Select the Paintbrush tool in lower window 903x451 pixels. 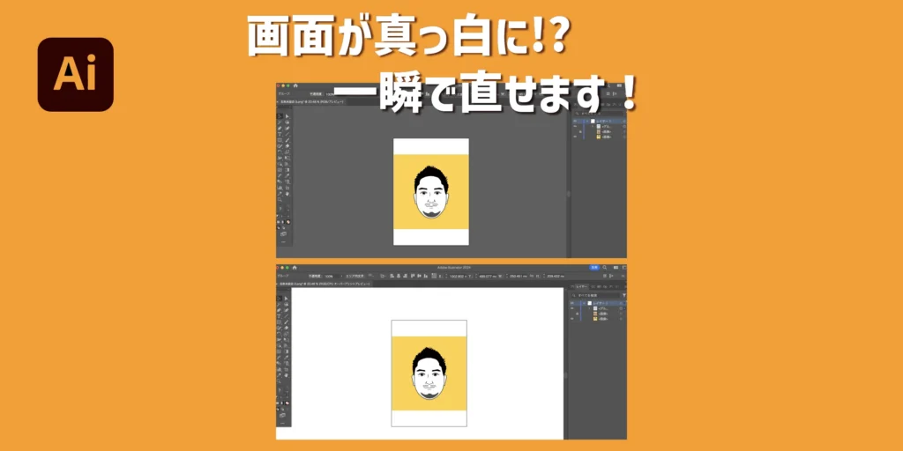tap(287, 322)
